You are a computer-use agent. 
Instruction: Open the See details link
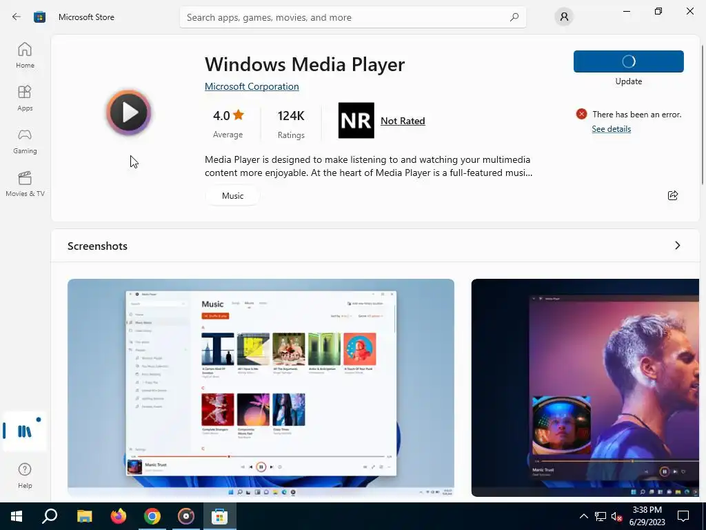pyautogui.click(x=611, y=129)
